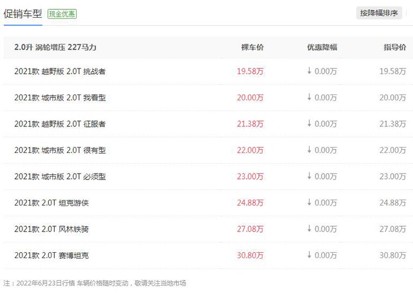Open the 2021款 城市版 2.0T 必须型 model
413x293 pixels.
(x=60, y=177)
